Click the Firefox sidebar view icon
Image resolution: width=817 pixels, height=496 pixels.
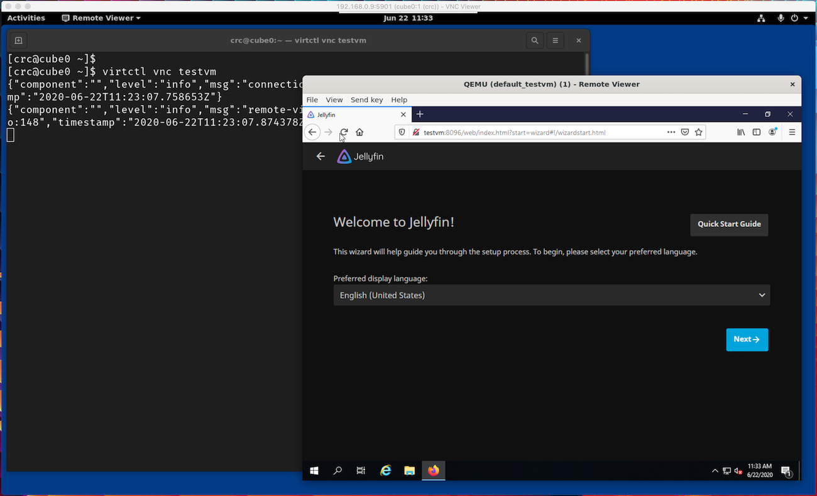(x=756, y=132)
